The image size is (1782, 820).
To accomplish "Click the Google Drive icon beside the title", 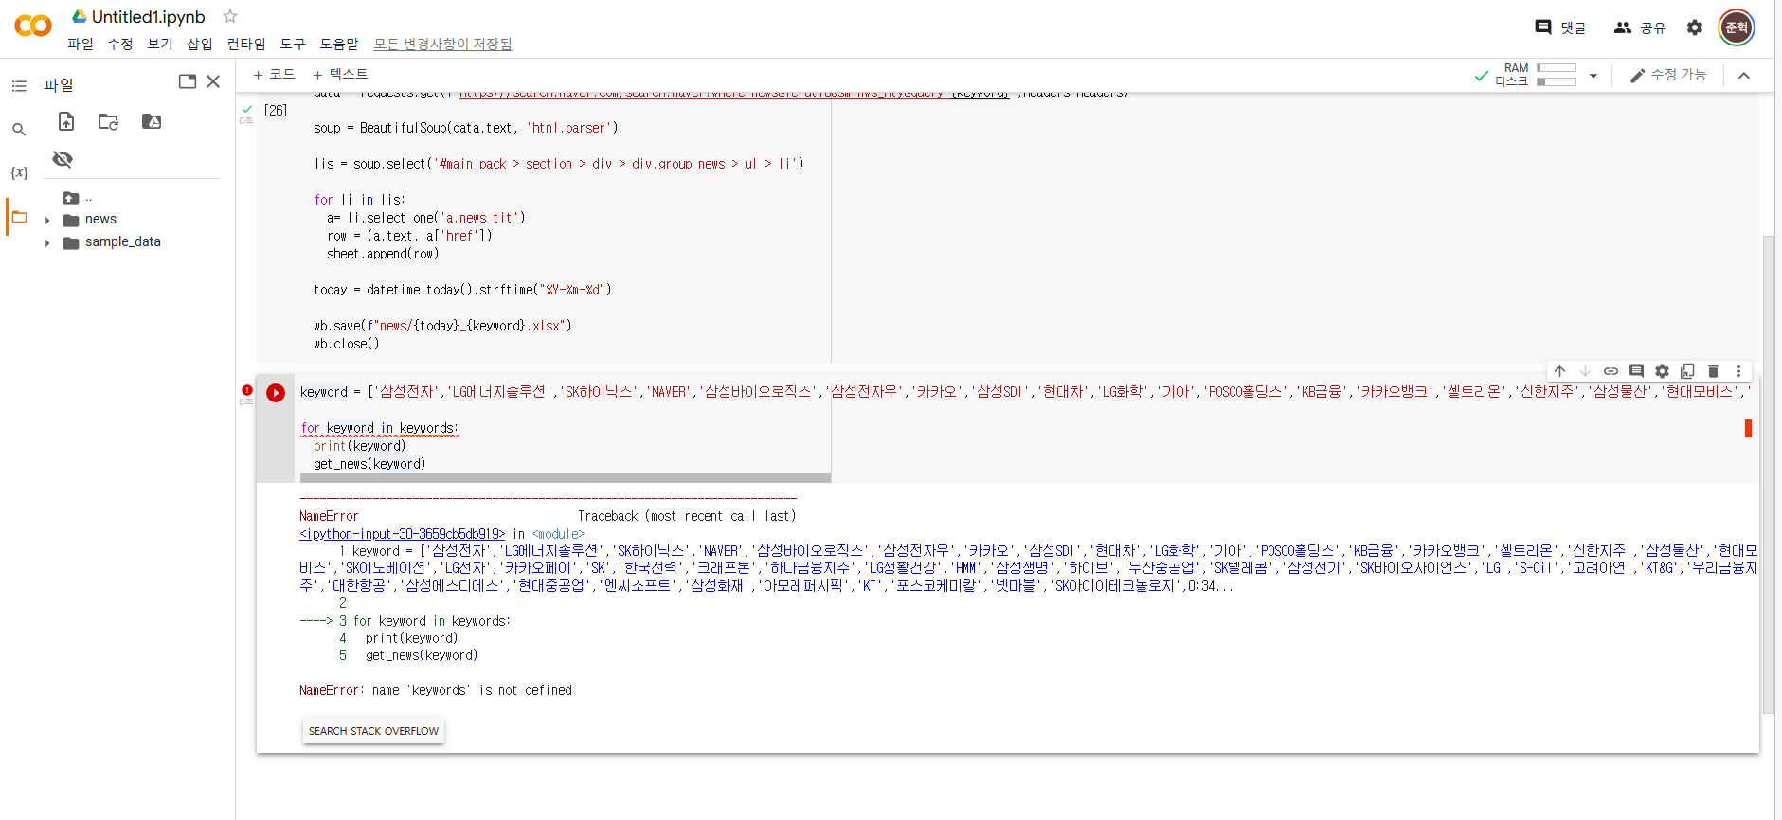I will click(80, 16).
